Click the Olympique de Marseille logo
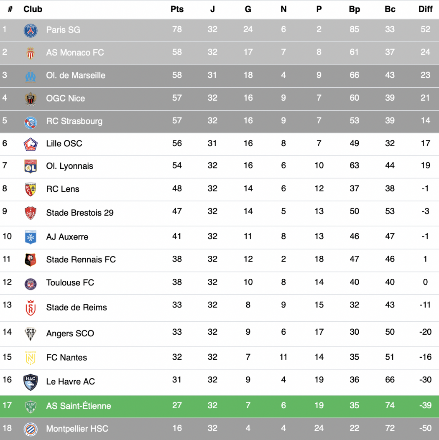Screen dimensions: 439x440 (31, 76)
